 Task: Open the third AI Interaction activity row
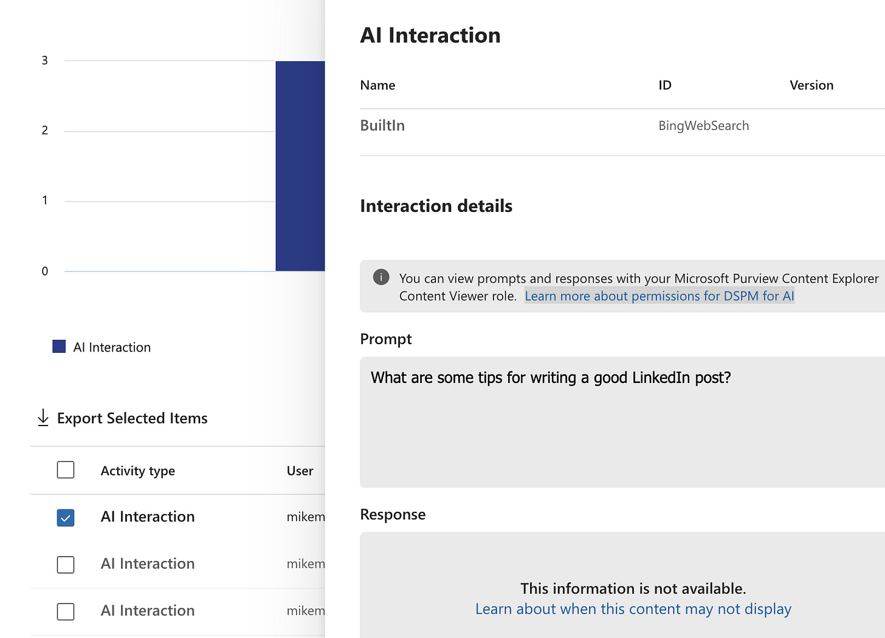148,611
